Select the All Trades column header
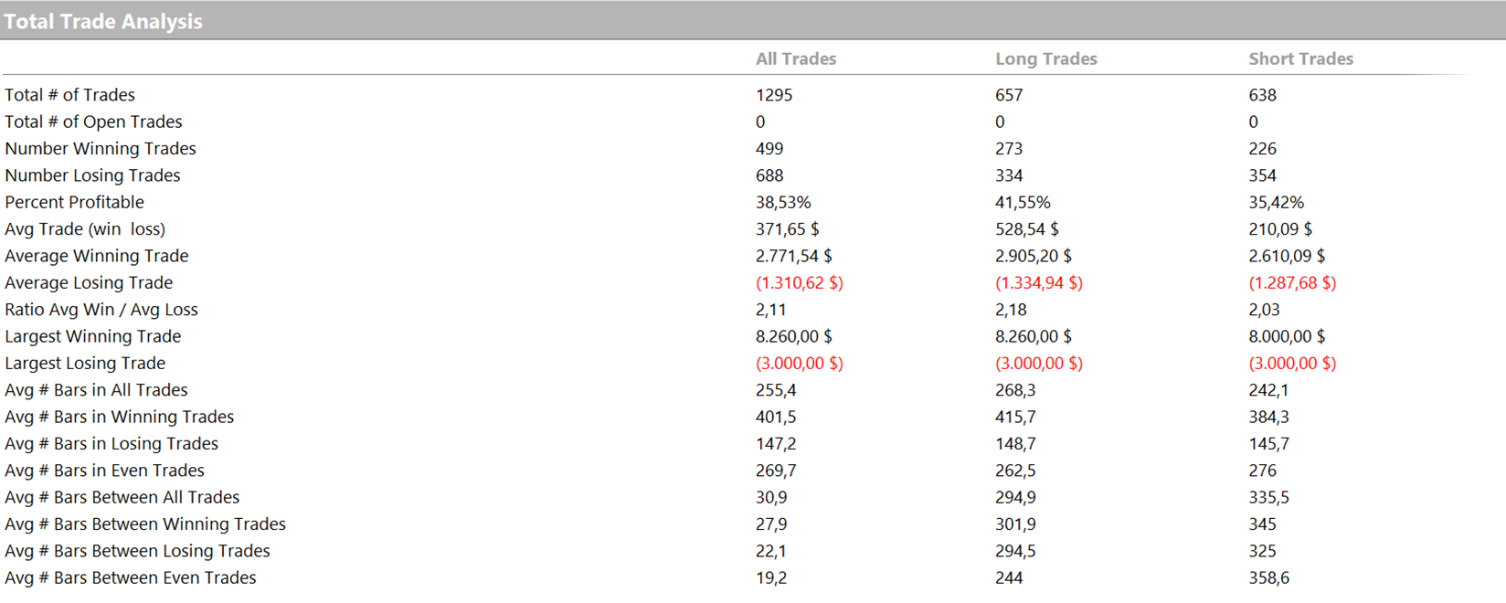Screen dimensions: 1506x603 coord(795,58)
